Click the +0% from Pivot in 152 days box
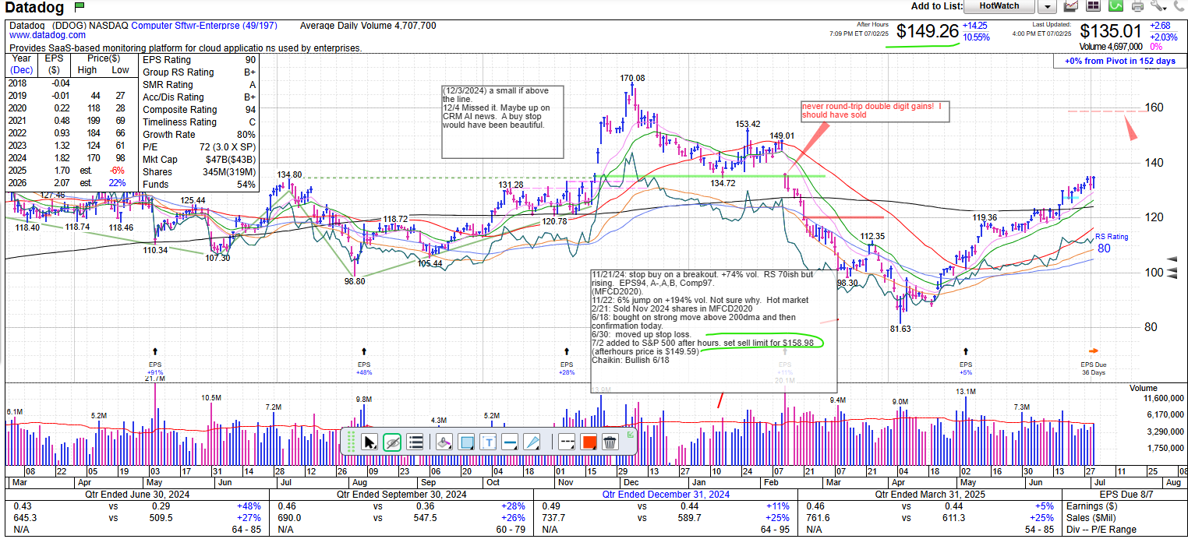Screen dimensions: 1188x539 [x=1119, y=61]
